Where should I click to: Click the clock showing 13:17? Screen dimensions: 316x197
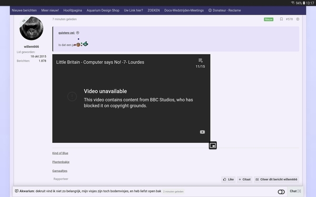click(x=310, y=3)
